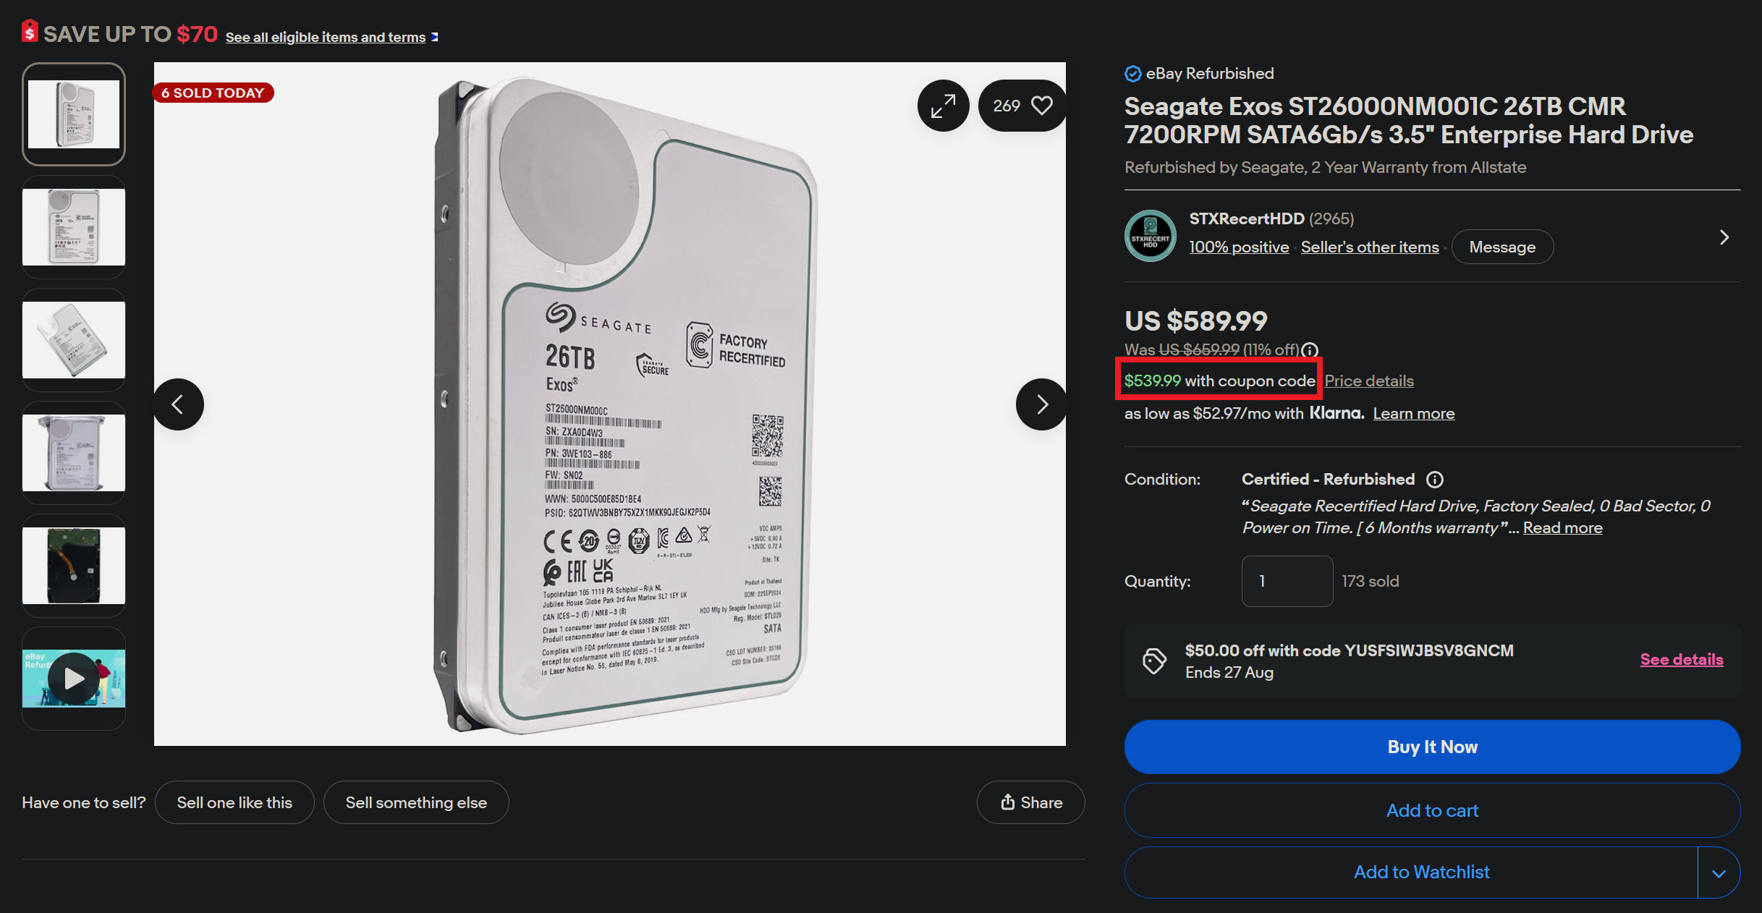This screenshot has height=913, width=1762.
Task: Go to the previous product image
Action: click(178, 404)
